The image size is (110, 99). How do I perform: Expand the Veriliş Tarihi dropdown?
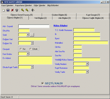(87, 72)
